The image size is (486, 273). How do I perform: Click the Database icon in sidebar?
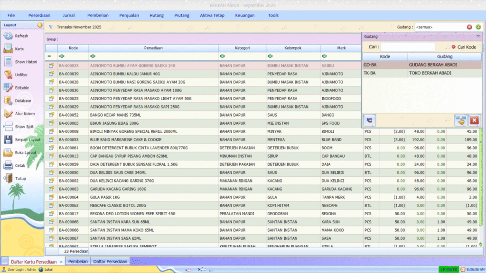tap(8, 100)
